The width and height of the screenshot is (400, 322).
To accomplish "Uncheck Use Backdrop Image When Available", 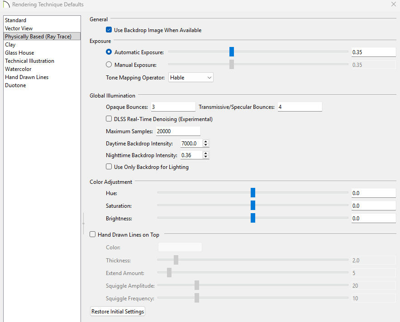I will [109, 30].
